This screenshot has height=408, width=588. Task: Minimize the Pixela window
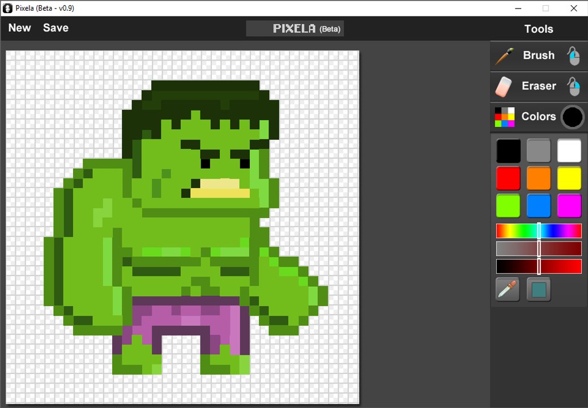518,8
